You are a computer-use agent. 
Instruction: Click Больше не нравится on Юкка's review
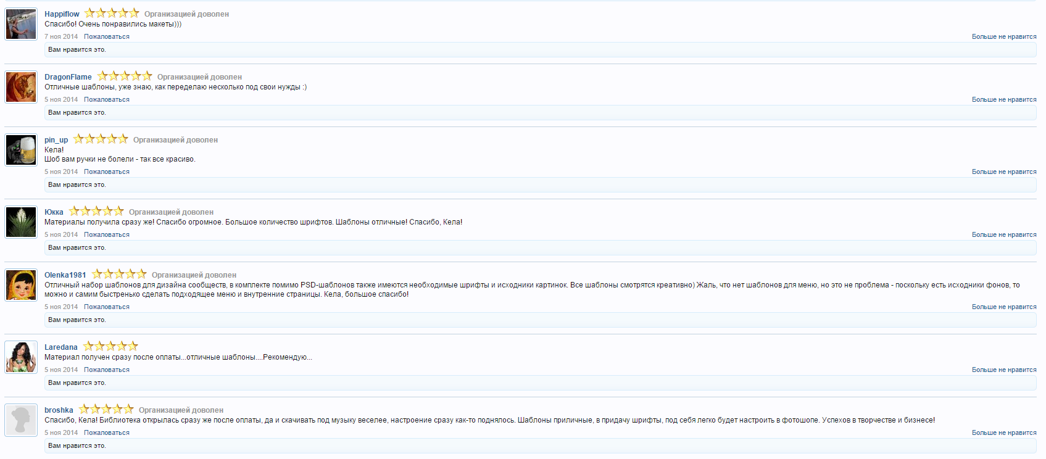click(1004, 235)
